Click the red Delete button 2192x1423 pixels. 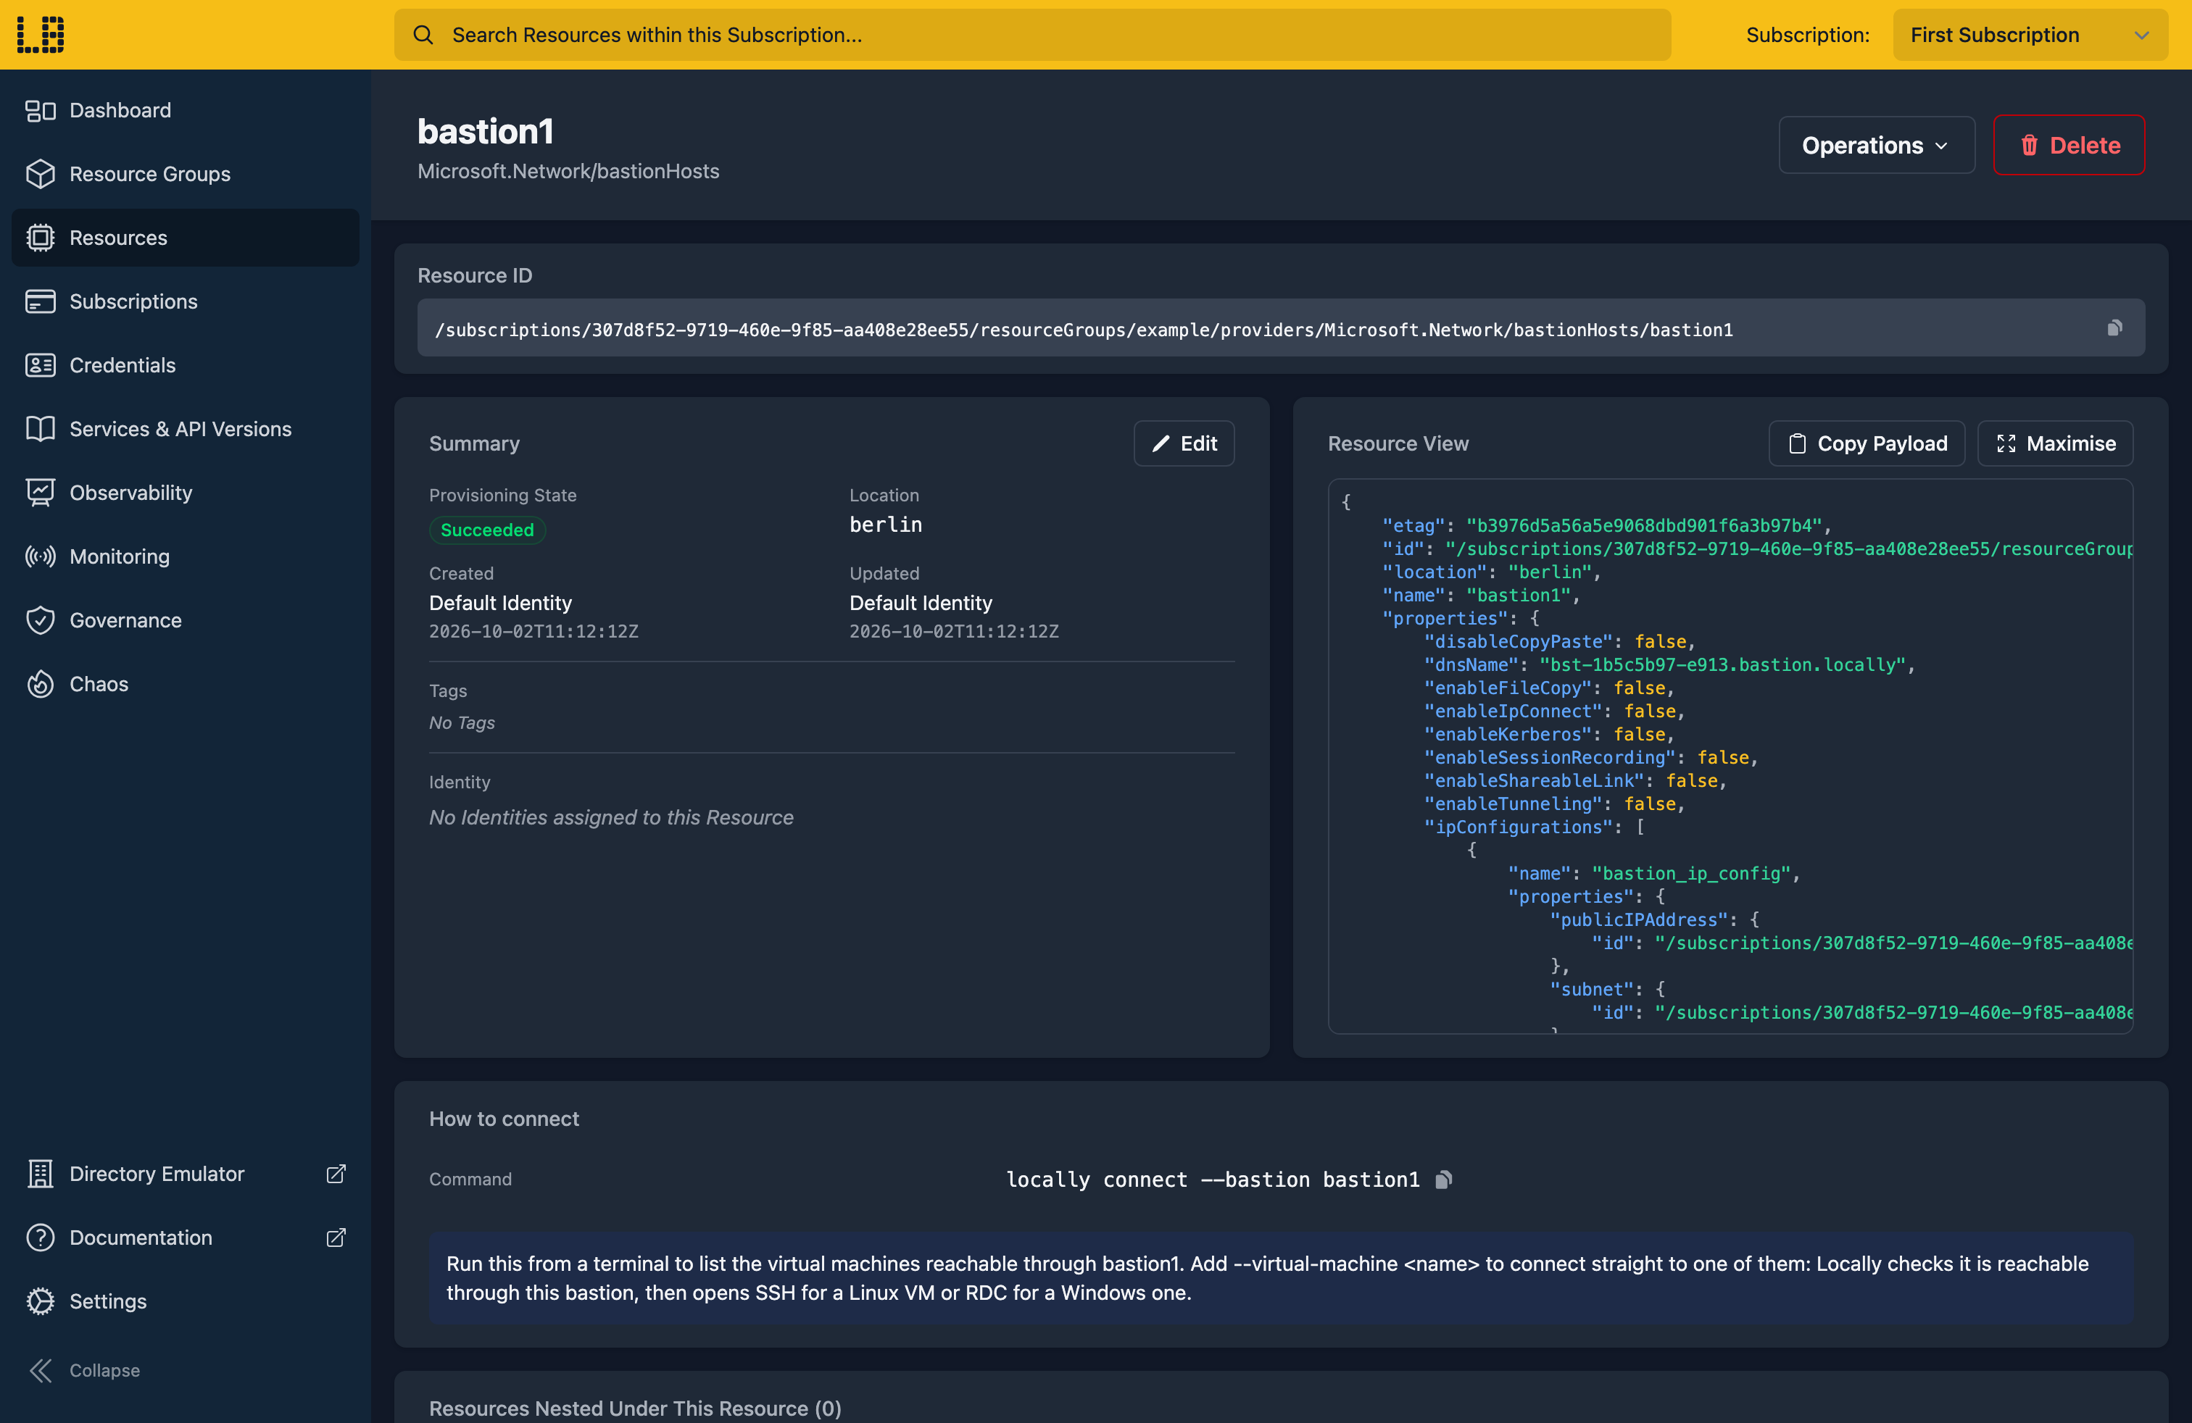[x=2069, y=146]
